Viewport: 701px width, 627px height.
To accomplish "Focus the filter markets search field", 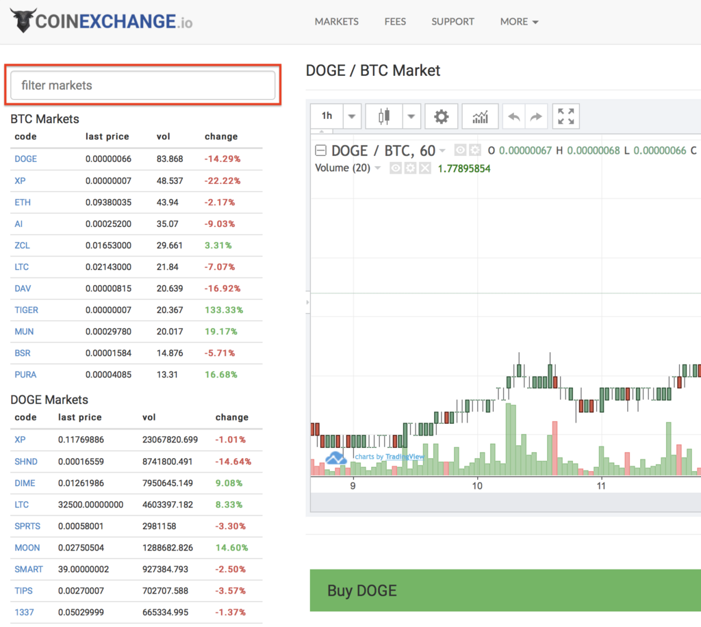I will (x=142, y=85).
